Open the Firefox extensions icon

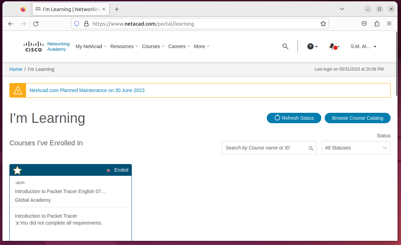(377, 24)
